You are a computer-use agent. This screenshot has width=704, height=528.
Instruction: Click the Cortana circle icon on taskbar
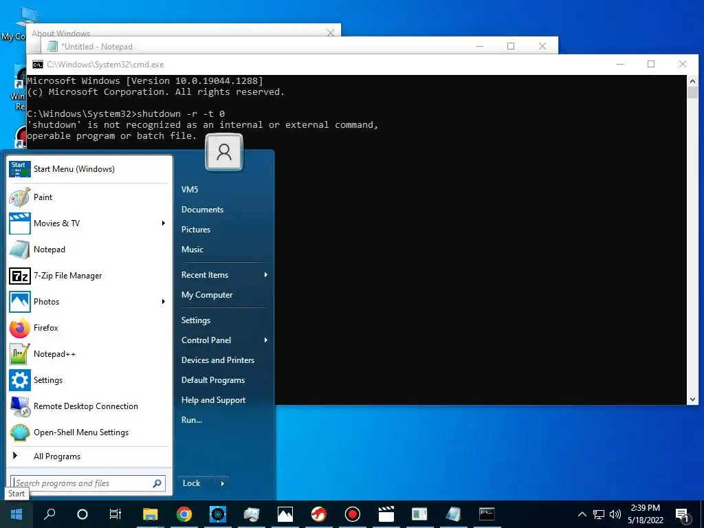pyautogui.click(x=82, y=514)
